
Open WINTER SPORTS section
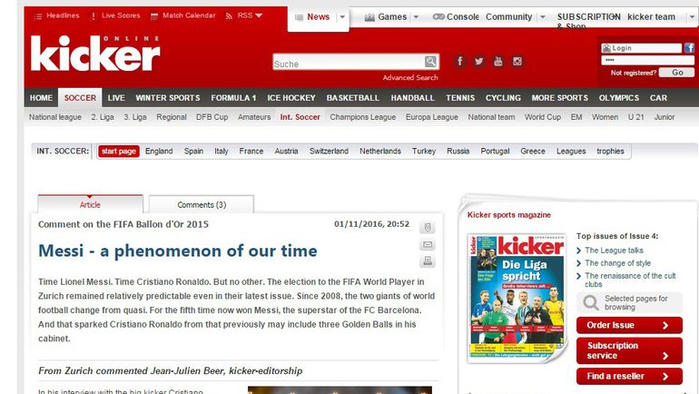pos(168,98)
